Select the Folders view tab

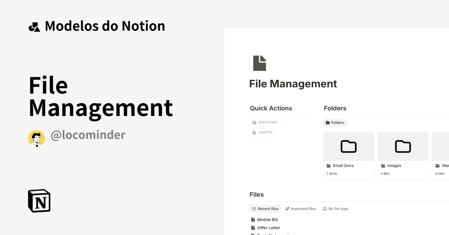pyautogui.click(x=335, y=122)
